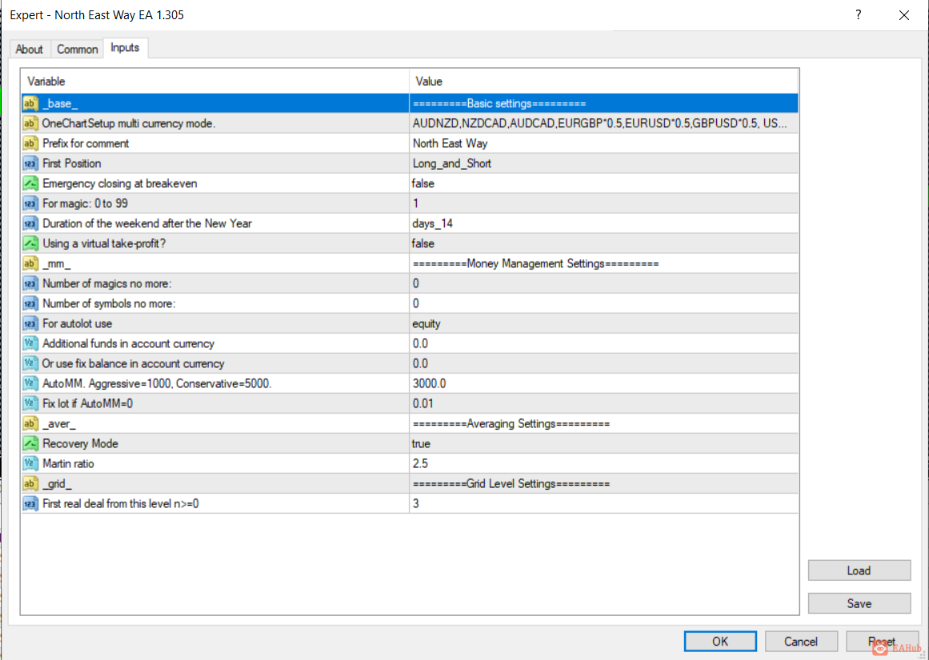
Task: Click the Value column header
Action: pos(604,81)
